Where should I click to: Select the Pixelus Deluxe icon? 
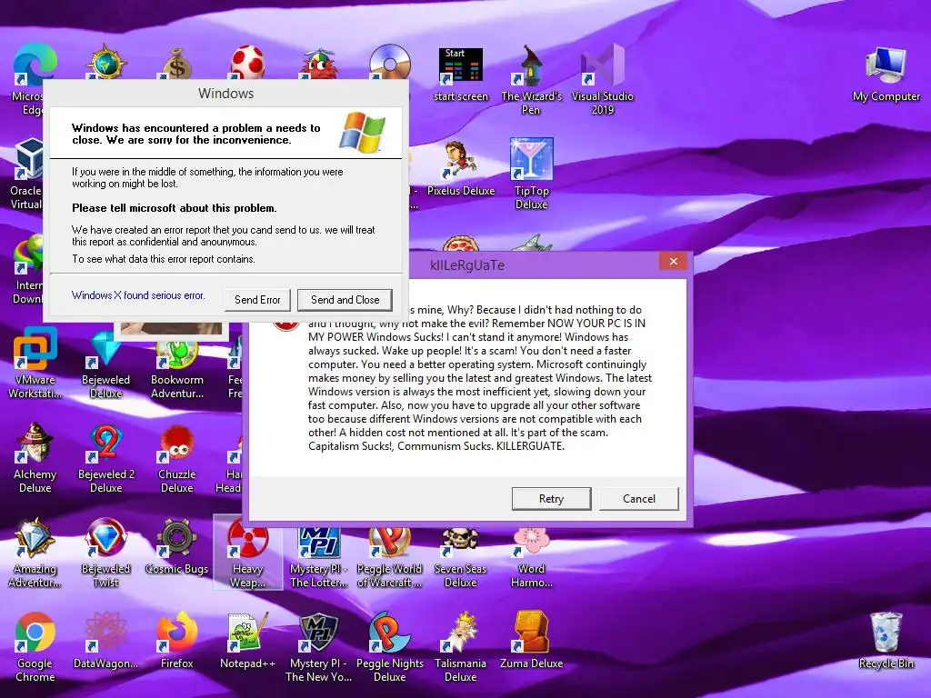coord(461,168)
